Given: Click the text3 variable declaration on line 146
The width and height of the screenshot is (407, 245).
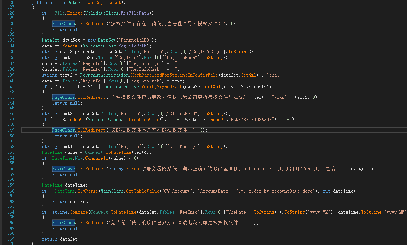Looking at the screenshot, I should [x=66, y=114].
